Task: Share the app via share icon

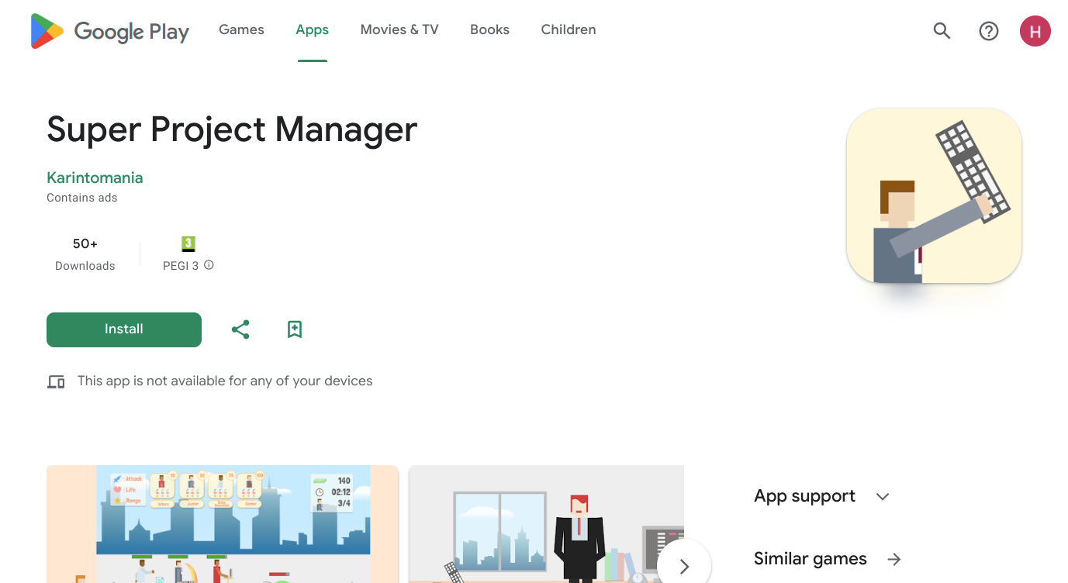Action: tap(240, 329)
